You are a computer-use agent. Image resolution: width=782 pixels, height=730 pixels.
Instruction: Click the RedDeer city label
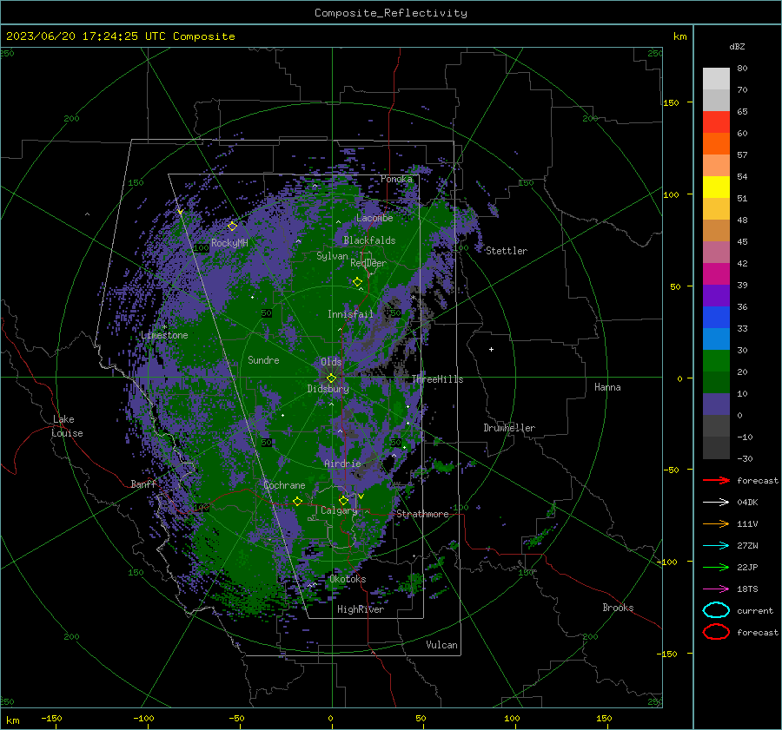[368, 263]
